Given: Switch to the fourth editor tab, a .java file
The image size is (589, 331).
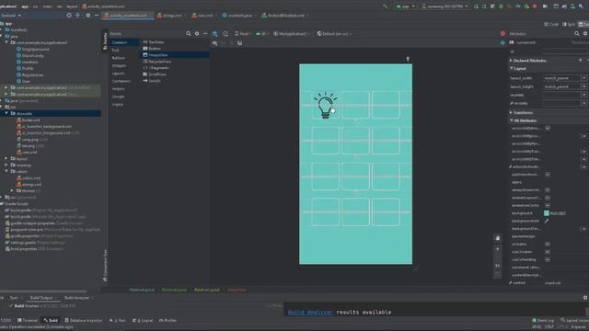Looking at the screenshot, I should 237,16.
